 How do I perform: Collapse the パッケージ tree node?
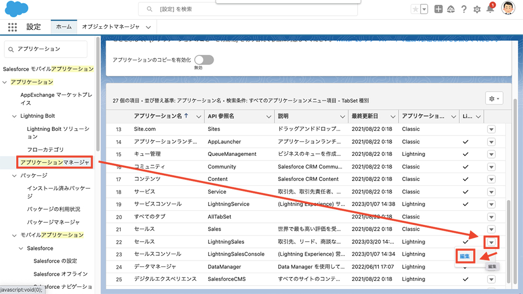[x=14, y=176]
